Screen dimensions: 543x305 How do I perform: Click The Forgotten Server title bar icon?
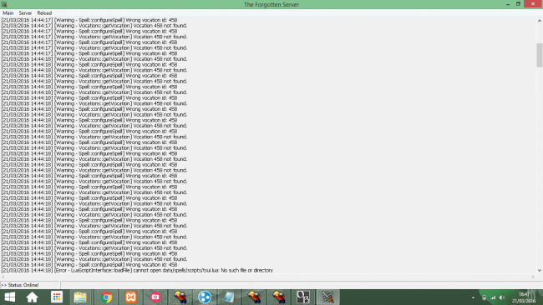pos(4,4)
